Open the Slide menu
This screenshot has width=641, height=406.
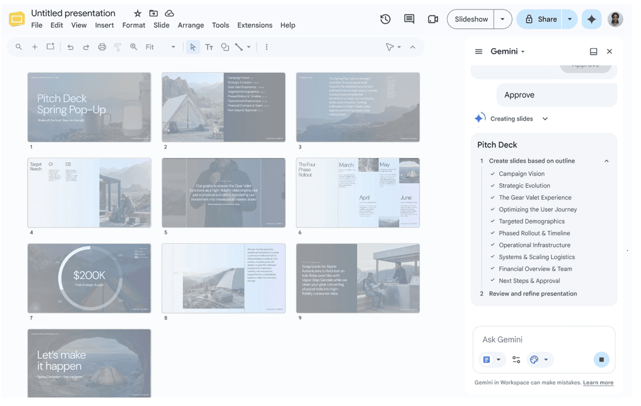click(x=161, y=25)
